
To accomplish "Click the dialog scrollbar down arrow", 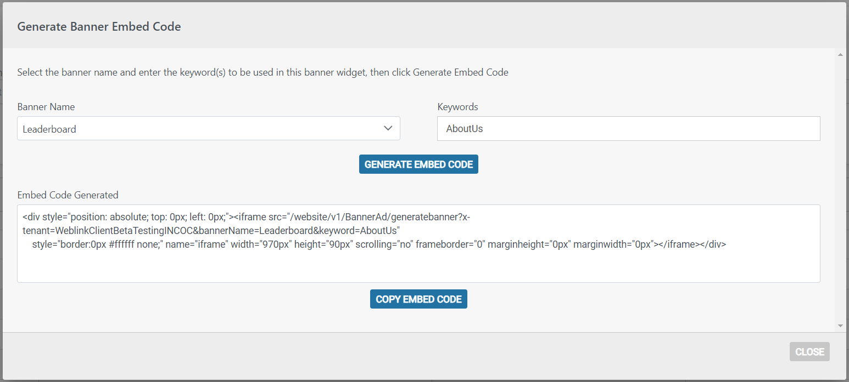I will pos(840,326).
